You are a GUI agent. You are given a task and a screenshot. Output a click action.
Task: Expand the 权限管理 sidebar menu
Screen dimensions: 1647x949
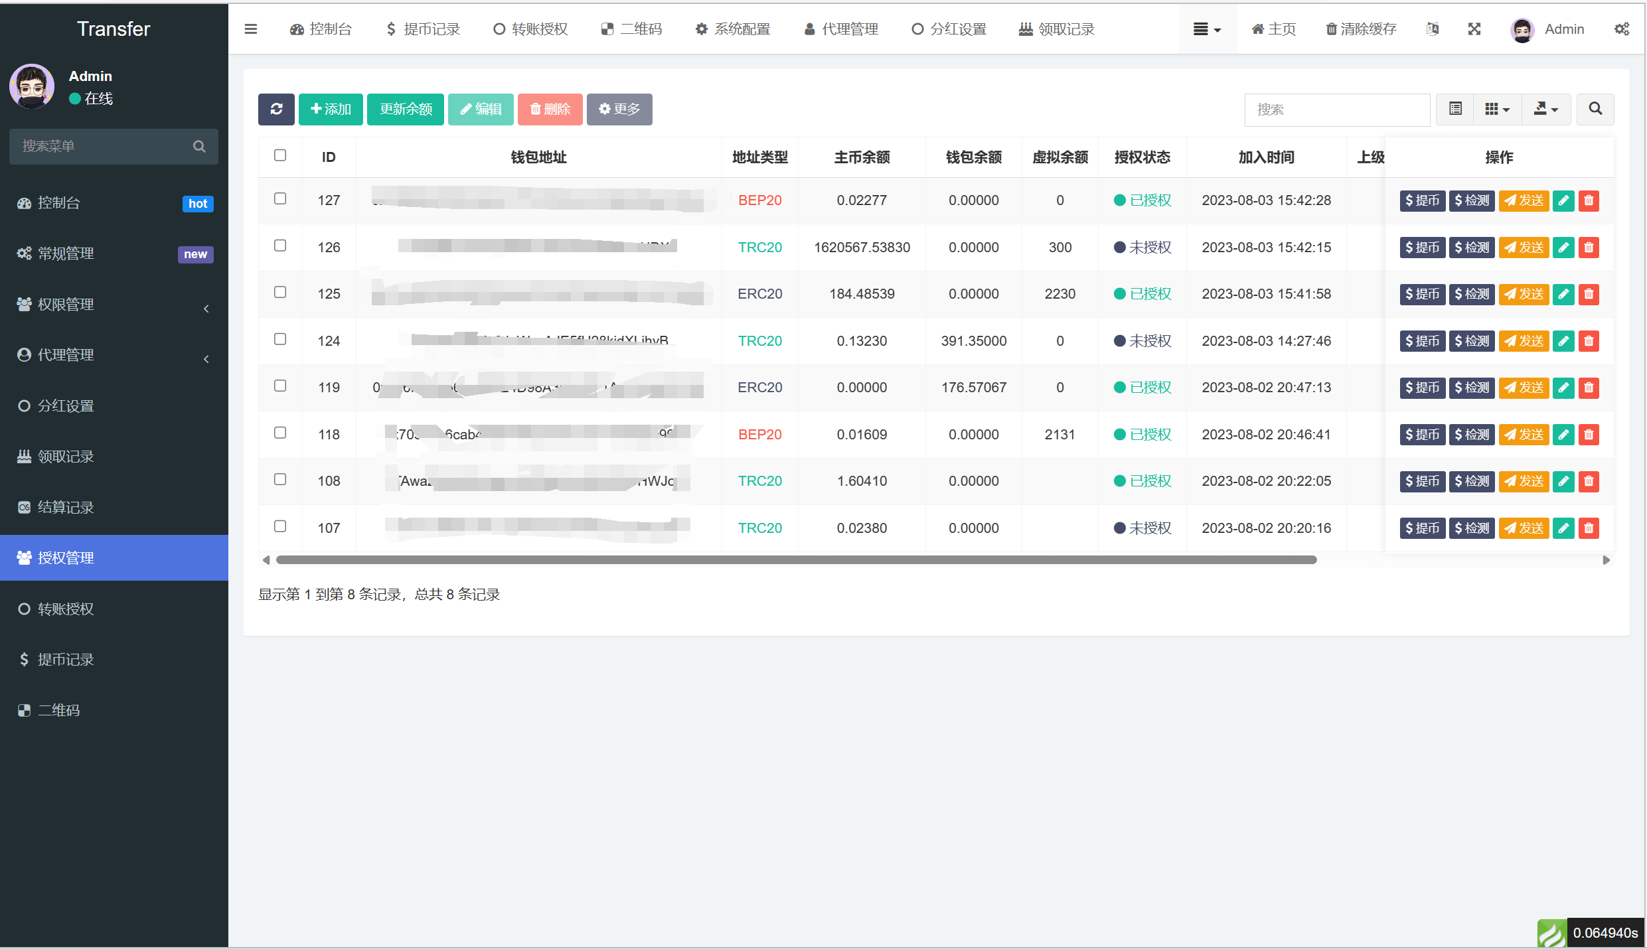[114, 305]
